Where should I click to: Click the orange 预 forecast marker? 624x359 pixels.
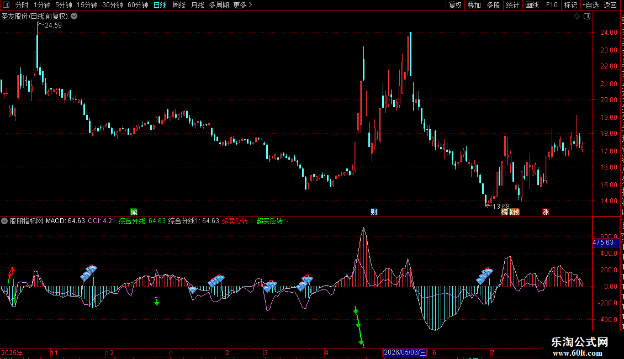click(x=516, y=212)
